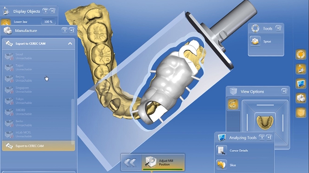This screenshot has width=309, height=173.
Task: Collapse the Manufacture panel
Action: 65,30
